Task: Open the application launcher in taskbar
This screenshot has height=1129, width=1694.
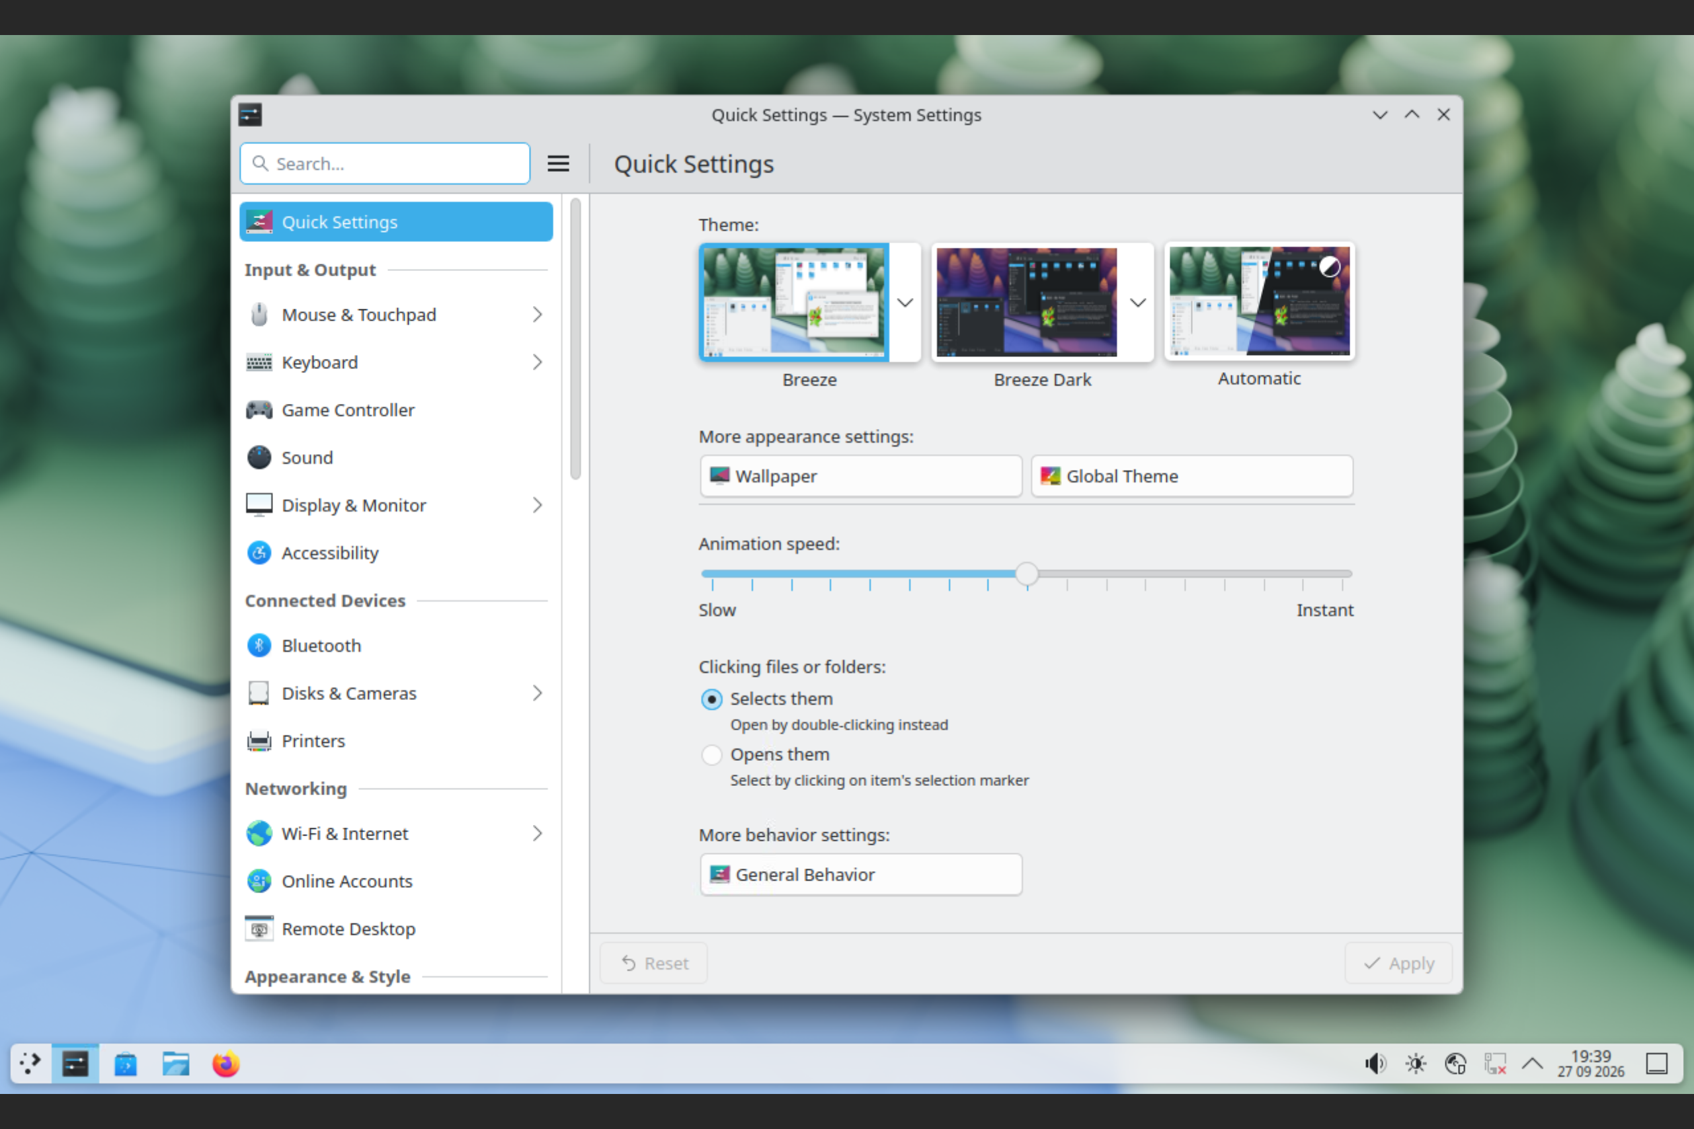Action: coord(30,1064)
